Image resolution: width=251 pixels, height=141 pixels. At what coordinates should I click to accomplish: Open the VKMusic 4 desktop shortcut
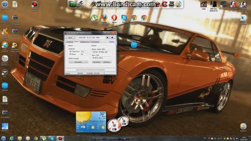5,126
